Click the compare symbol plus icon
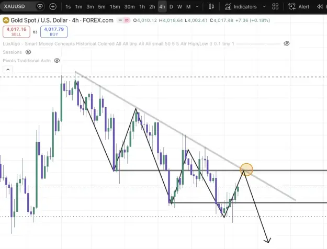This screenshot has width=327, height=249. tap(53, 7)
